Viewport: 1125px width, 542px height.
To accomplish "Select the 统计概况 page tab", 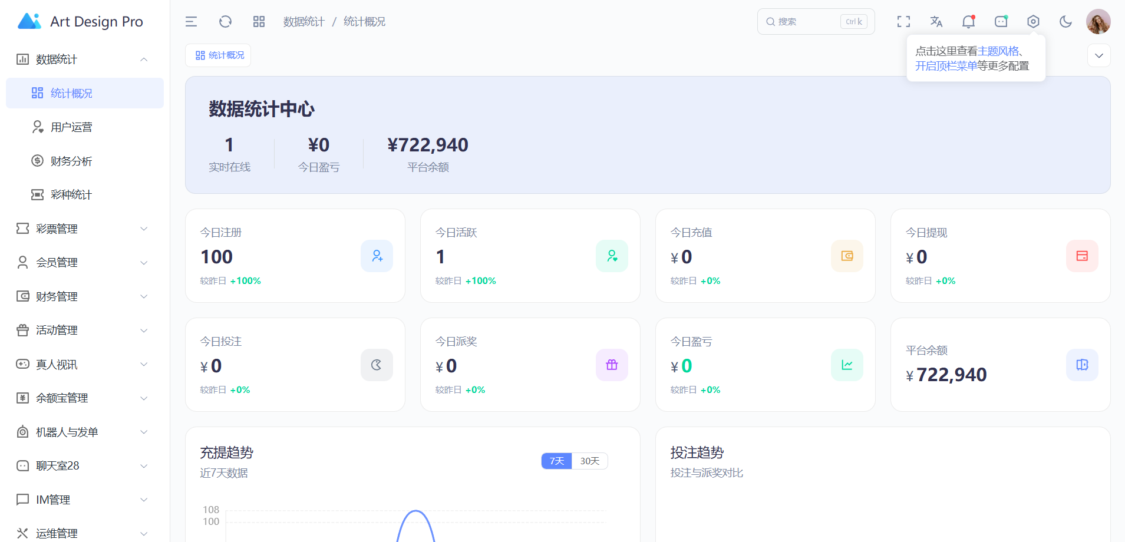I will coord(219,55).
